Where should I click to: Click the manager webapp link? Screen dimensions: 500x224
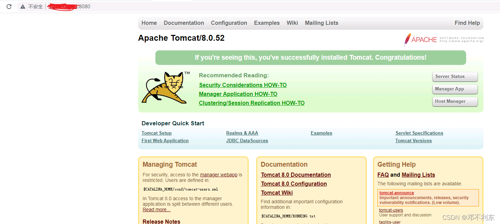click(x=219, y=175)
